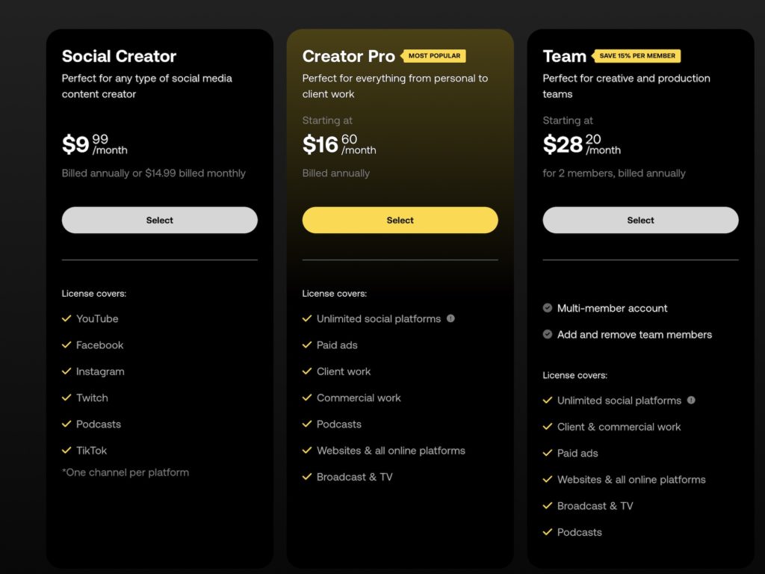Click info icon beside Creator Pro's Unlimited social platforms
The height and width of the screenshot is (574, 765).
(450, 318)
